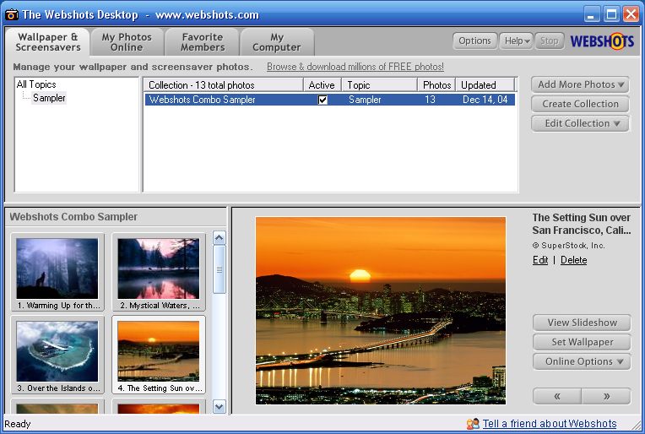645x434 pixels.
Task: Open the Help dropdown menu
Action: (x=516, y=41)
